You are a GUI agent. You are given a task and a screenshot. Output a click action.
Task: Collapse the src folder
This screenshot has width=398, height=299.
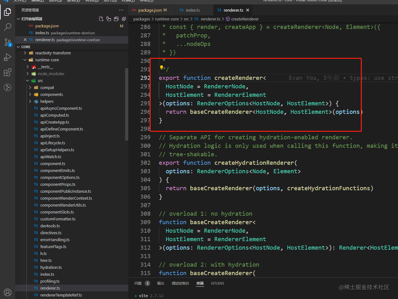click(x=28, y=80)
